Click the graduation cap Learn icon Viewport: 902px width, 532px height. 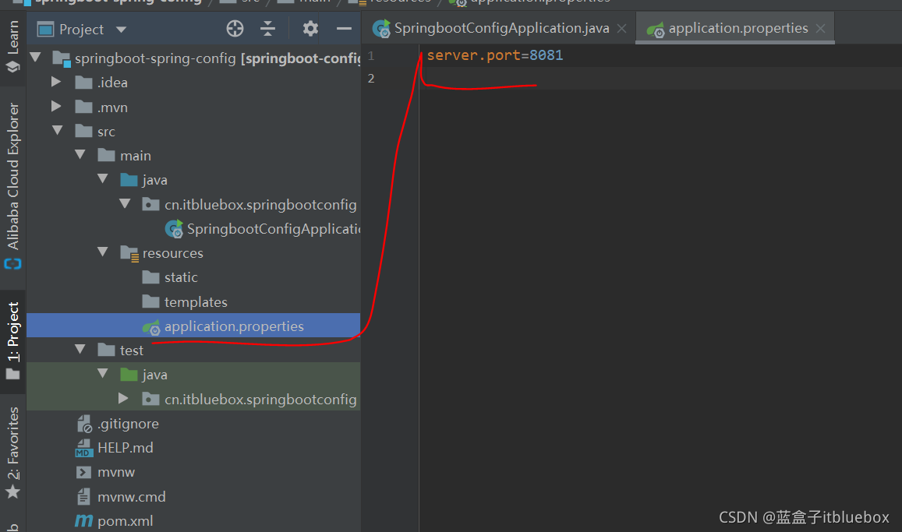(12, 67)
